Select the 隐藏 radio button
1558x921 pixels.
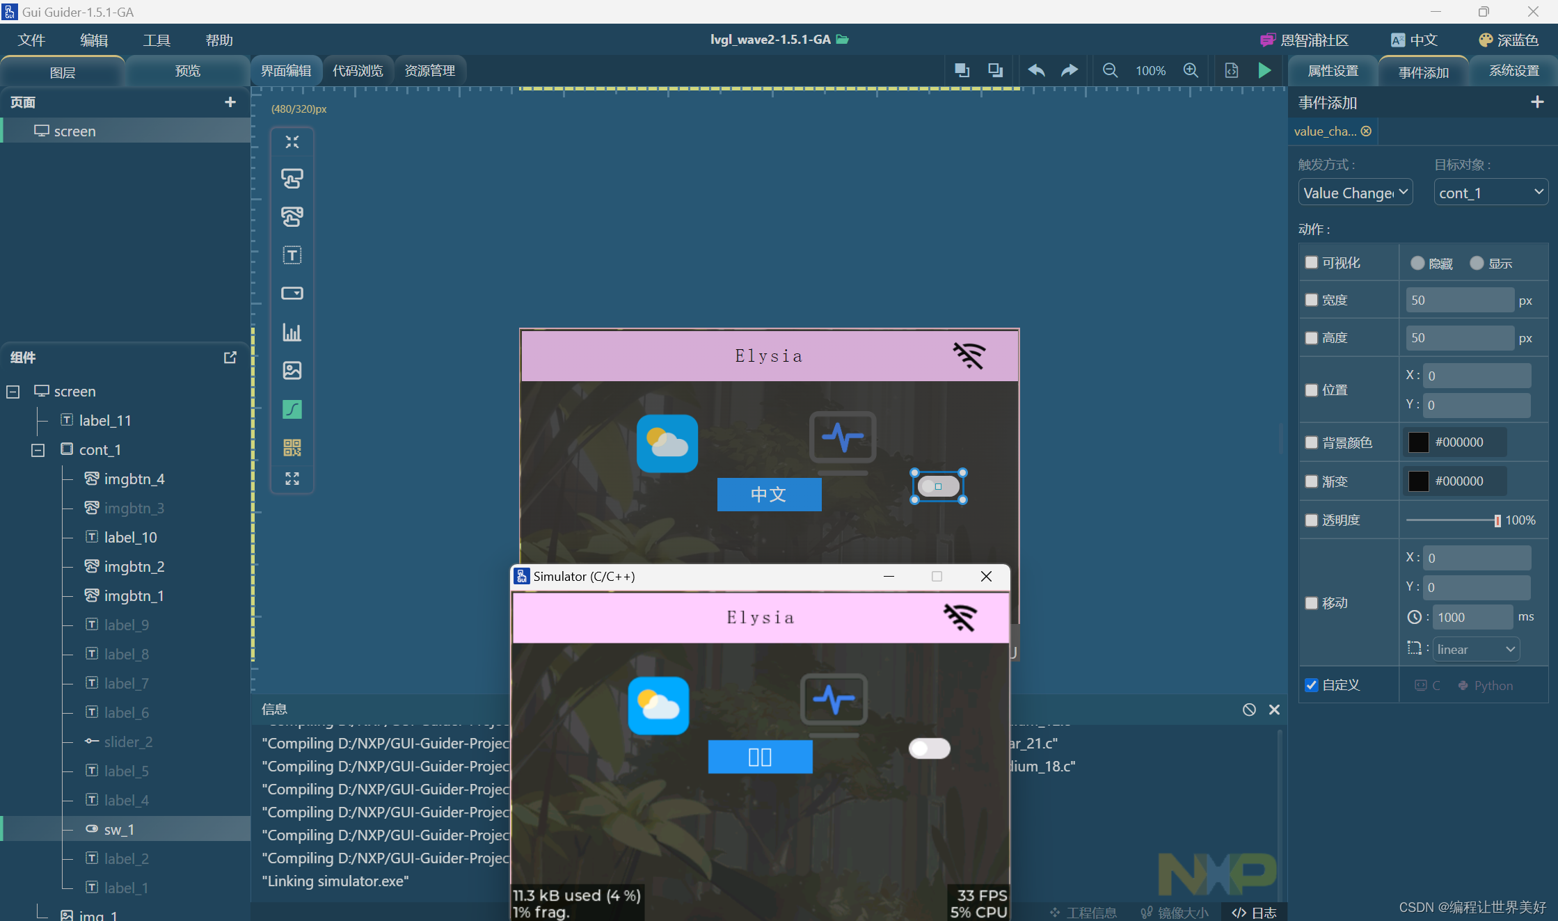pos(1417,263)
